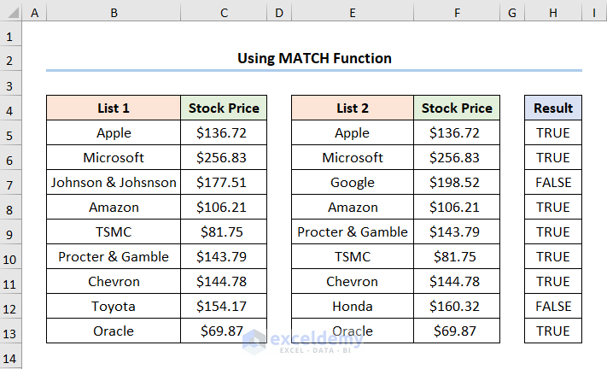Select column C header
Screen dimensions: 607x369
click(x=224, y=14)
